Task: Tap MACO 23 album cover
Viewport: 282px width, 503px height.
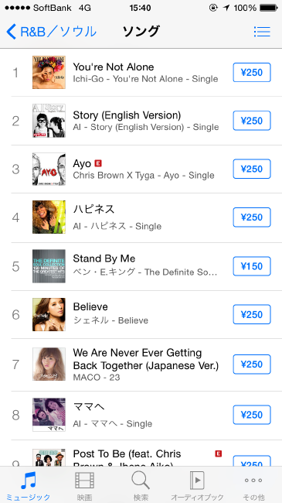Action: tap(49, 364)
